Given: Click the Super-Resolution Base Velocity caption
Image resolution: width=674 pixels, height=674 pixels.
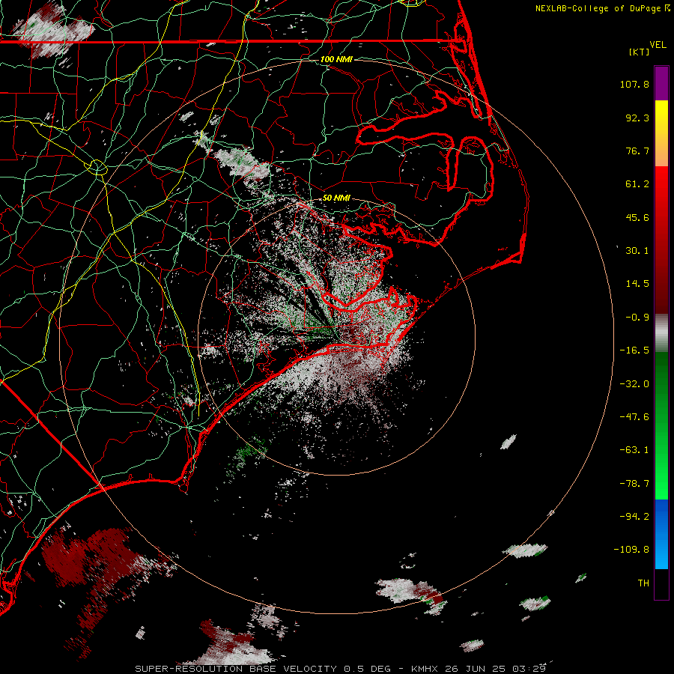Looking at the screenshot, I should pos(341,669).
